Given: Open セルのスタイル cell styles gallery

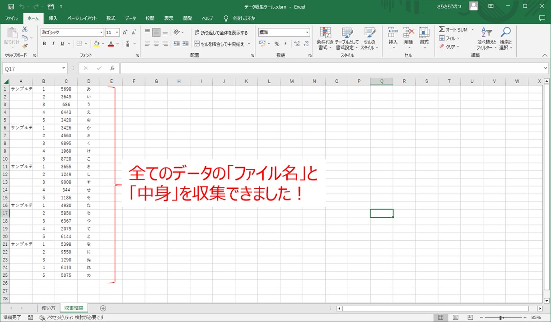Looking at the screenshot, I should point(369,38).
